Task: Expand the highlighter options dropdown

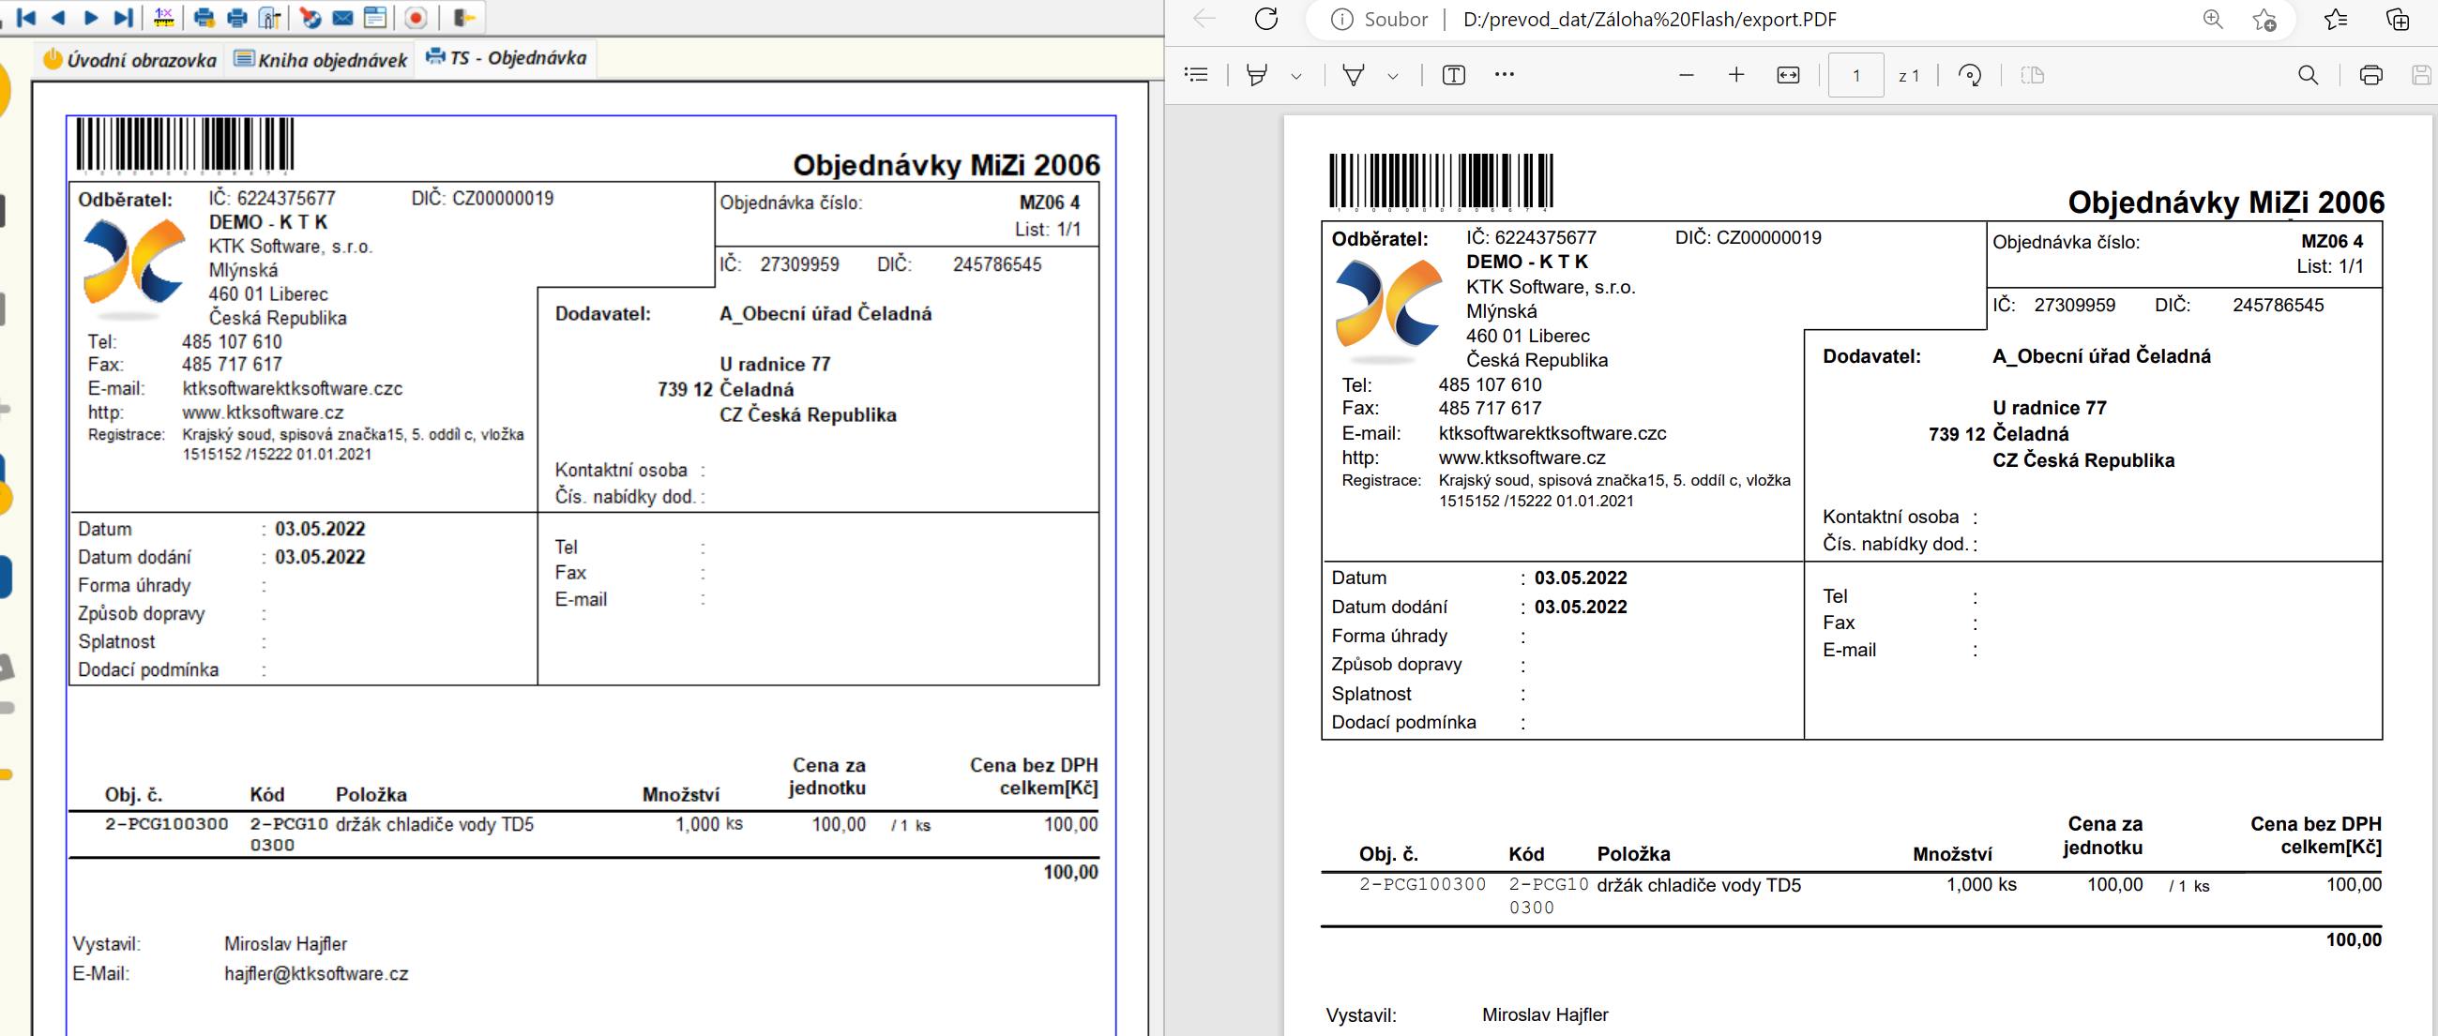Action: pyautogui.click(x=1296, y=76)
